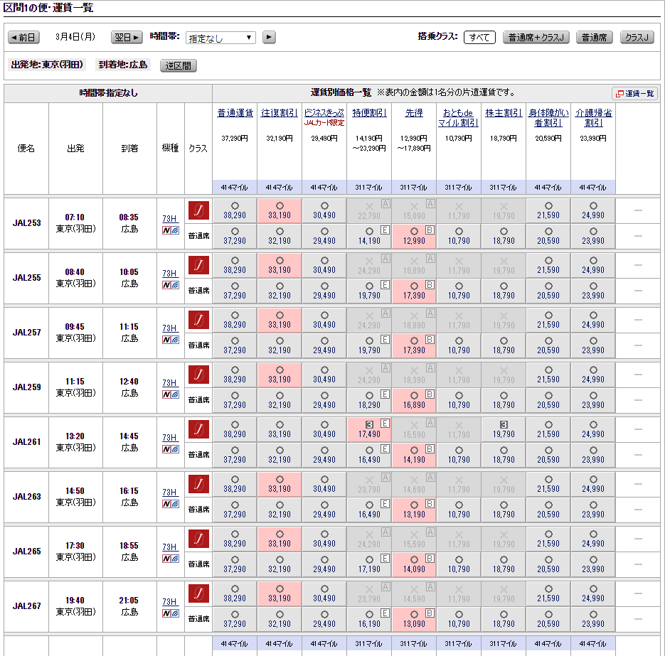Click the Class J icon for JAL253
Image resolution: width=670 pixels, height=656 pixels.
198,210
